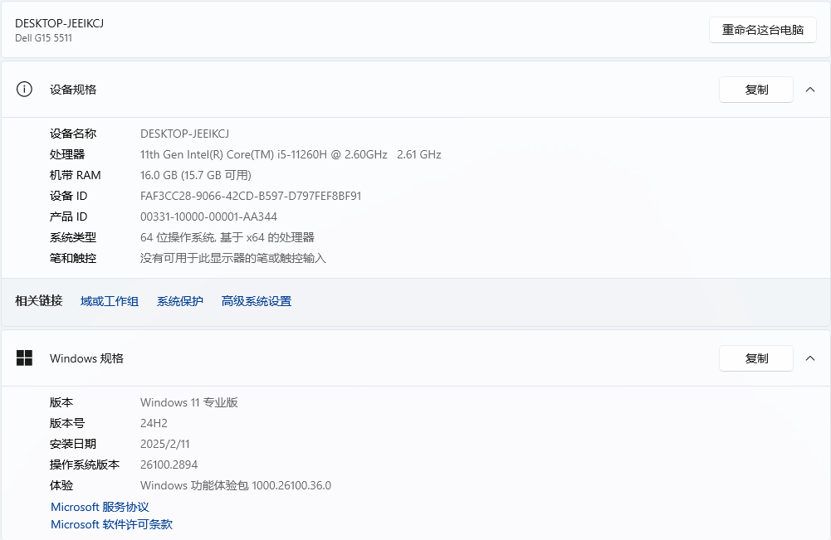The height and width of the screenshot is (540, 831).
Task: Click the 64 位操作系统 system type value
Action: 227,237
